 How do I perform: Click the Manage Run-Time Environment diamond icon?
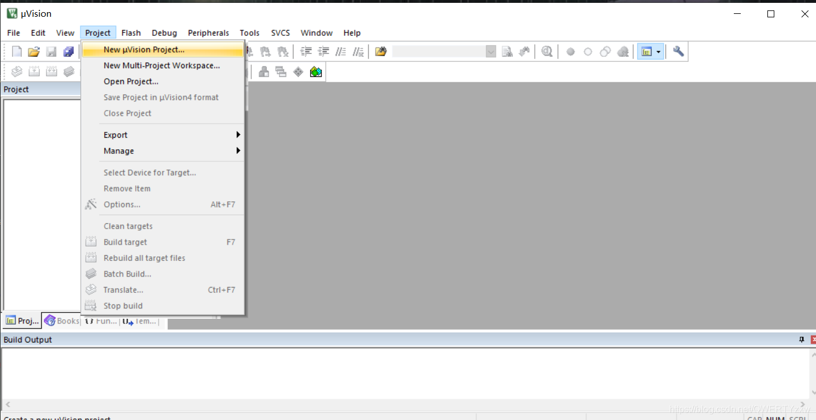[298, 71]
